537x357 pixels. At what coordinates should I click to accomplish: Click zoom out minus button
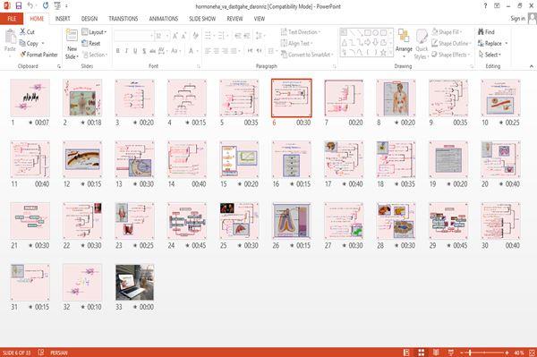(462, 353)
